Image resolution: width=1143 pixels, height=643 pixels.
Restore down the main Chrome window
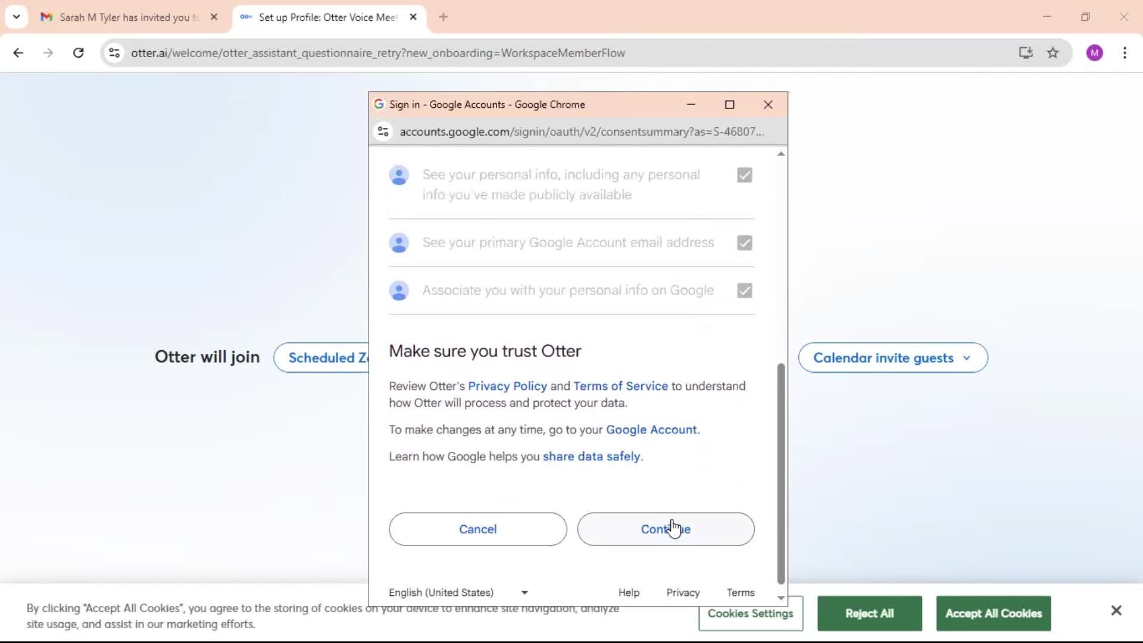[1085, 17]
